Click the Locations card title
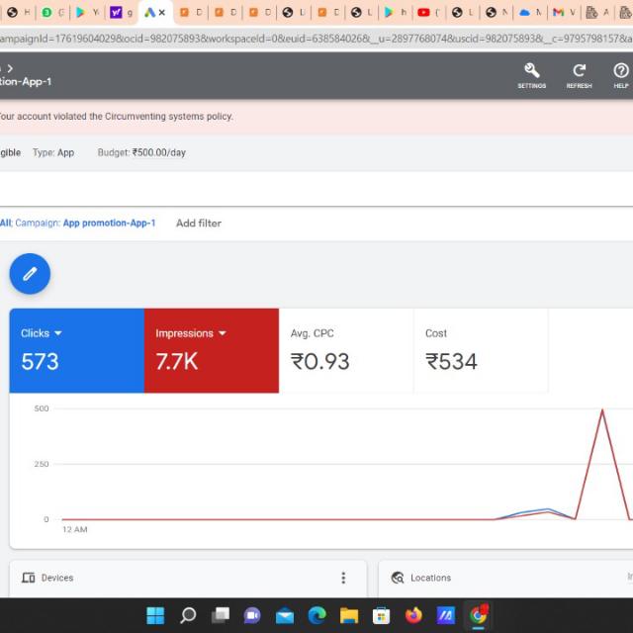Viewport: 633px width, 633px height. [x=431, y=578]
